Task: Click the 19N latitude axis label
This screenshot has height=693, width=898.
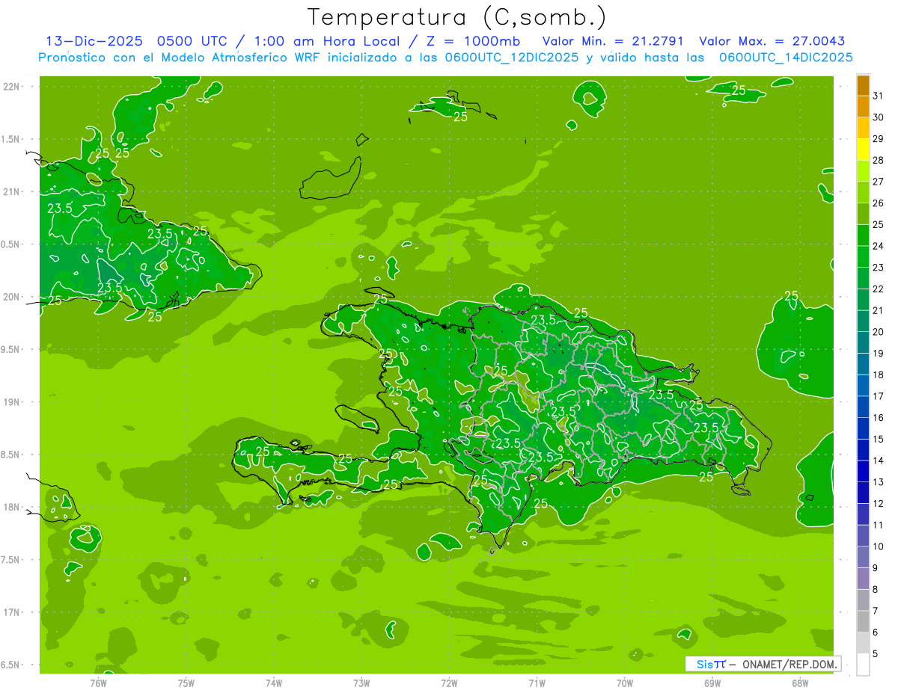Action: click(11, 402)
